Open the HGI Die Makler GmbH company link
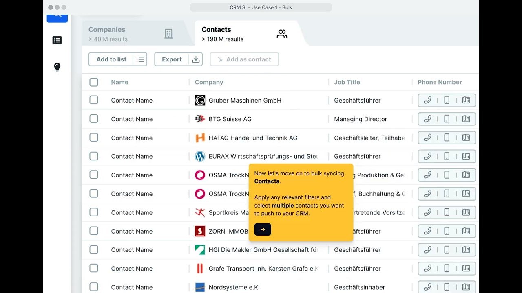 (263, 250)
